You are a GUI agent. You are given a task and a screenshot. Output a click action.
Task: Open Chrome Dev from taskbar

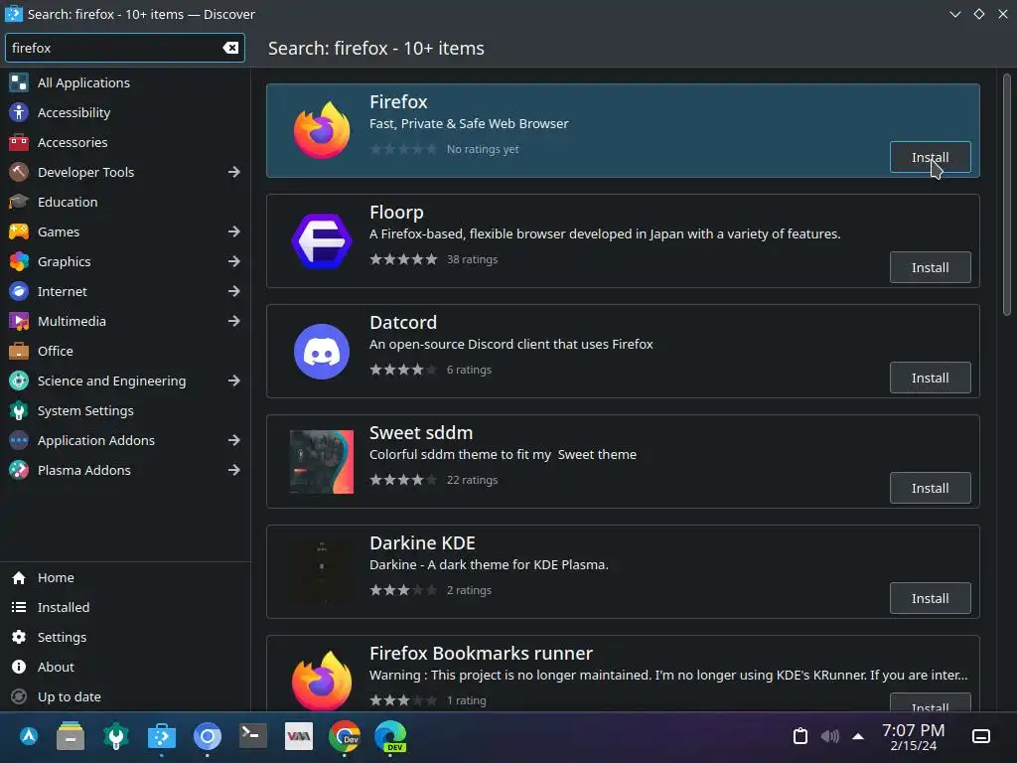(345, 736)
